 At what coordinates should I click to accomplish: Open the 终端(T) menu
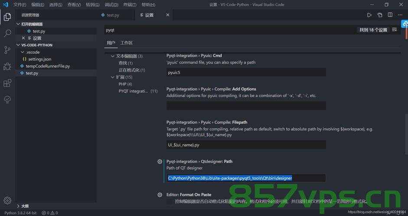tap(130, 5)
